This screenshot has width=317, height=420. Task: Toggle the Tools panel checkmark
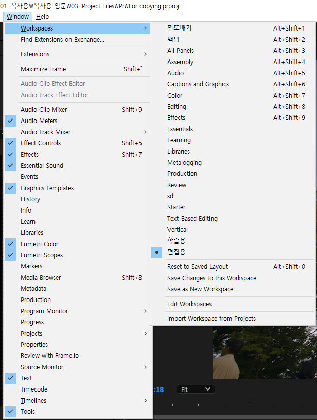[x=77, y=412]
